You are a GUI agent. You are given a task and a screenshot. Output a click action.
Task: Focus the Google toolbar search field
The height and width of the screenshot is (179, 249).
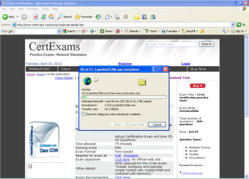tap(36, 31)
